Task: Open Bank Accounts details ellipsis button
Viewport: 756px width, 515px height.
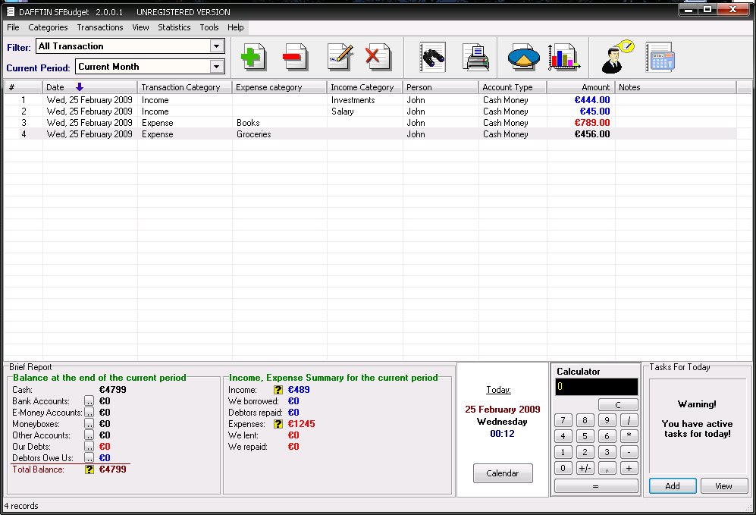Action: tap(89, 400)
